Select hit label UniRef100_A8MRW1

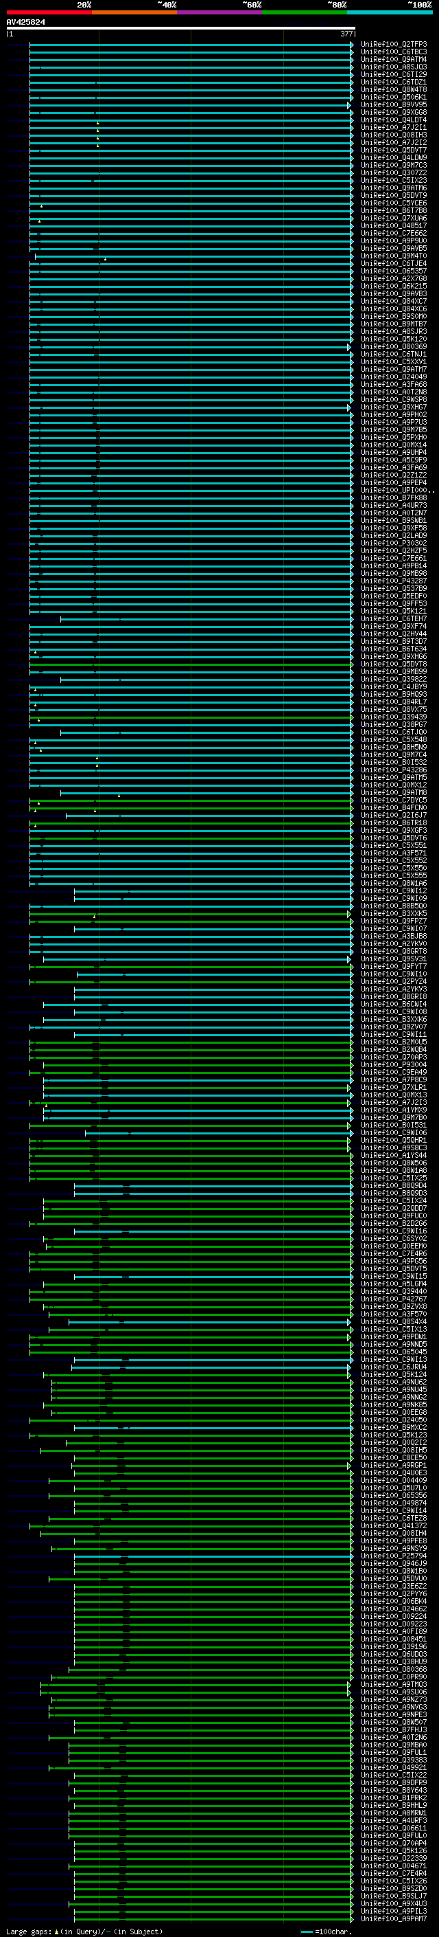[394, 1813]
